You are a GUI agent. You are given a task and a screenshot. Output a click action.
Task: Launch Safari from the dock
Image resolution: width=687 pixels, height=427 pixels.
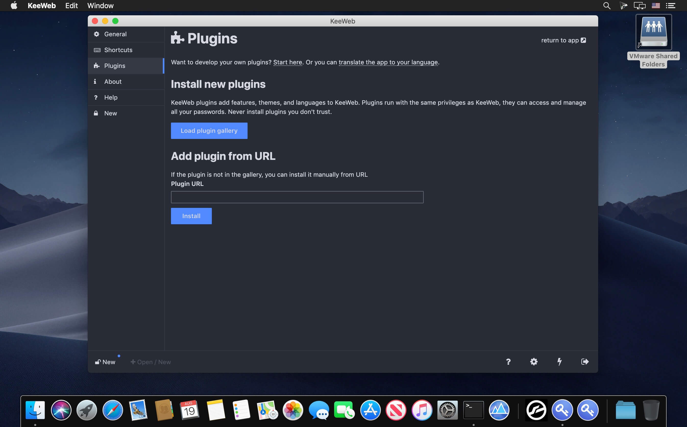(x=113, y=410)
